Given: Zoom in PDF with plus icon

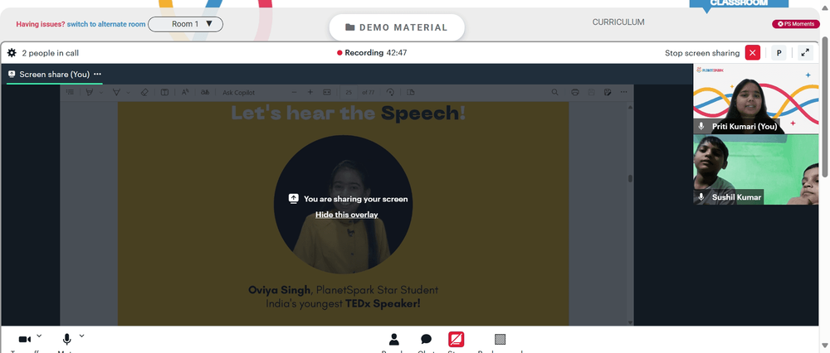Looking at the screenshot, I should pos(310,92).
